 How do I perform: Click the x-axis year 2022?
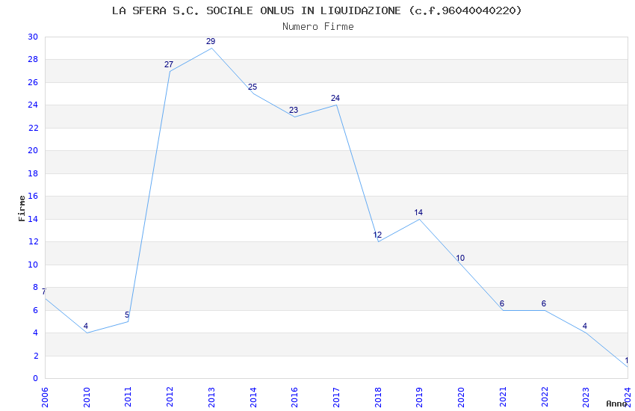tap(545, 397)
